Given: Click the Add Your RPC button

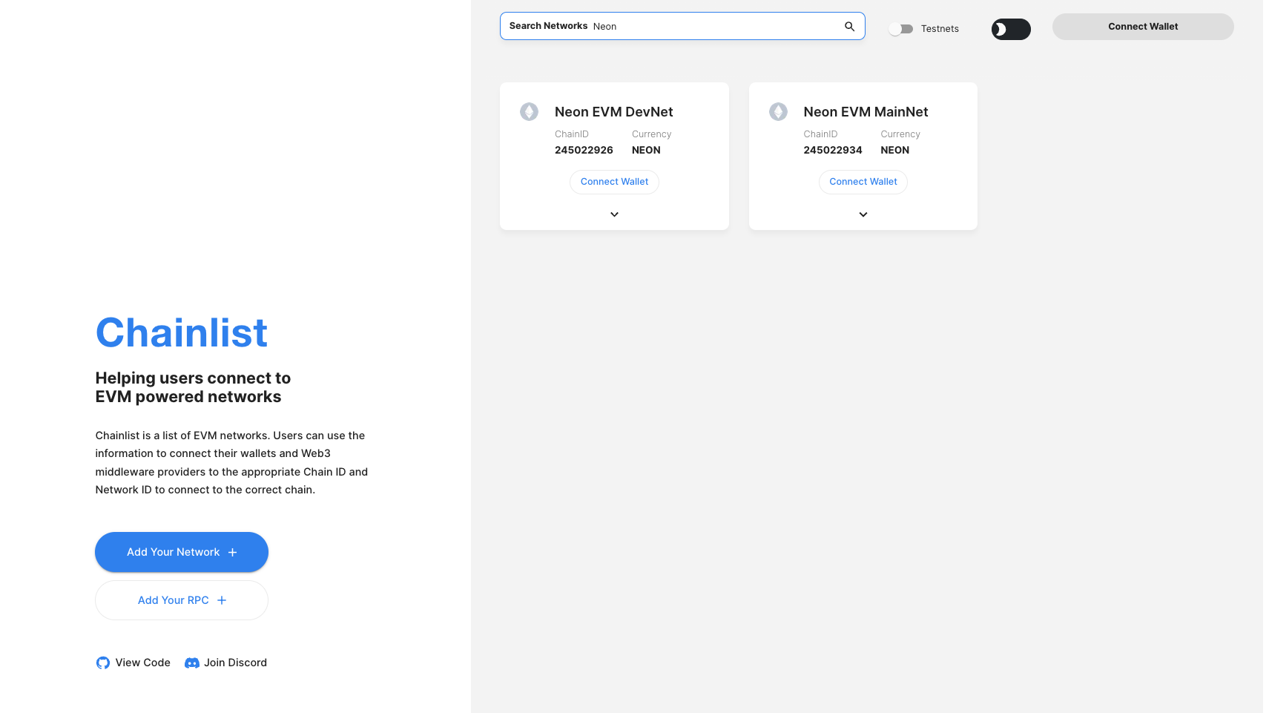Looking at the screenshot, I should (182, 600).
